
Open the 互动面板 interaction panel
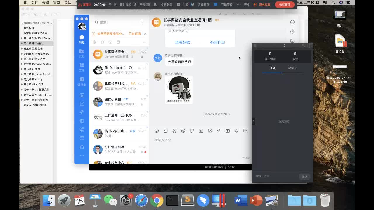(x=224, y=5)
